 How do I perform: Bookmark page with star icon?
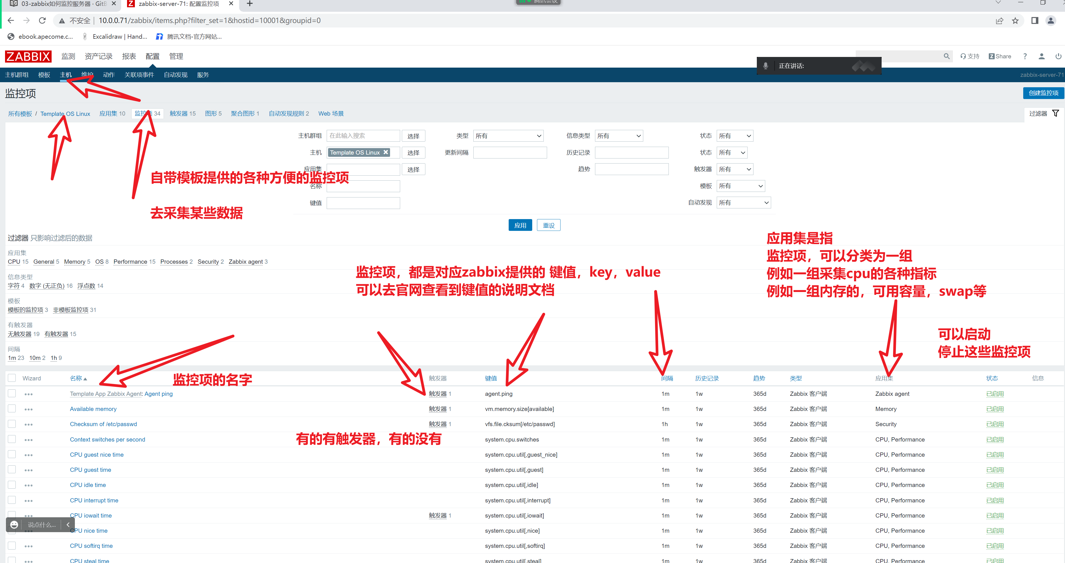(x=1015, y=21)
